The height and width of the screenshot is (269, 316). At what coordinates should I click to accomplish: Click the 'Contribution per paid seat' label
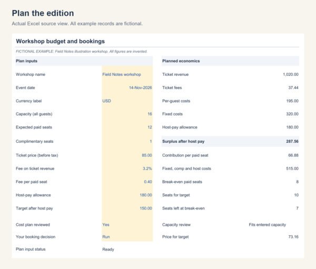tap(185, 155)
